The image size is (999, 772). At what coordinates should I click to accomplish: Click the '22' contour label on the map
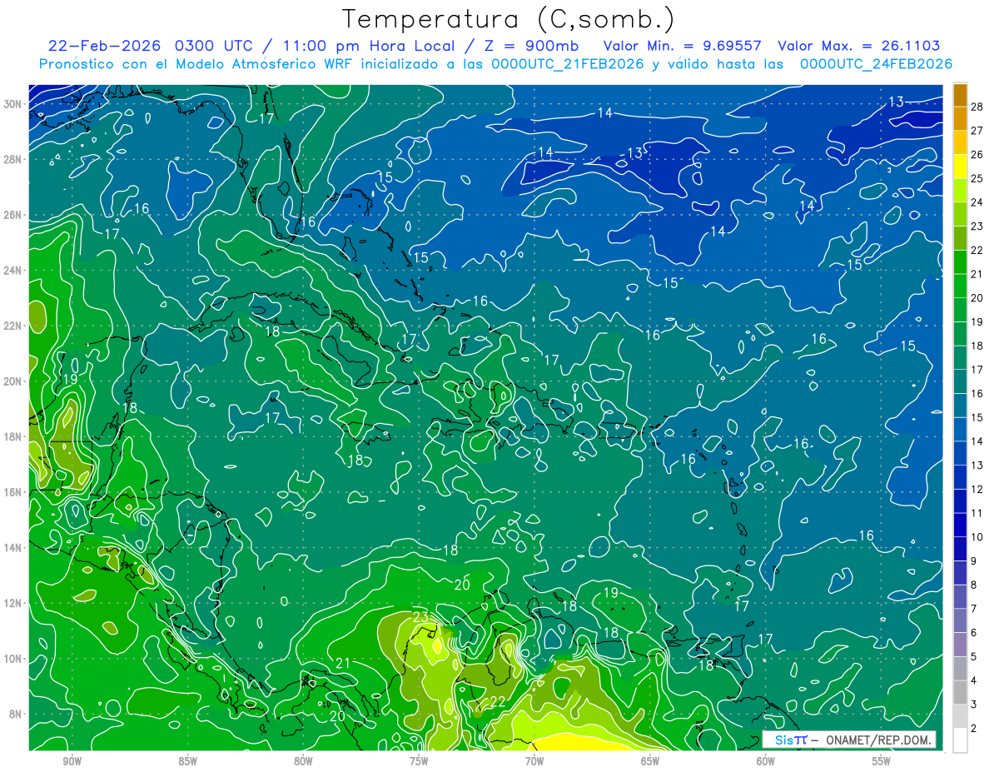[497, 701]
